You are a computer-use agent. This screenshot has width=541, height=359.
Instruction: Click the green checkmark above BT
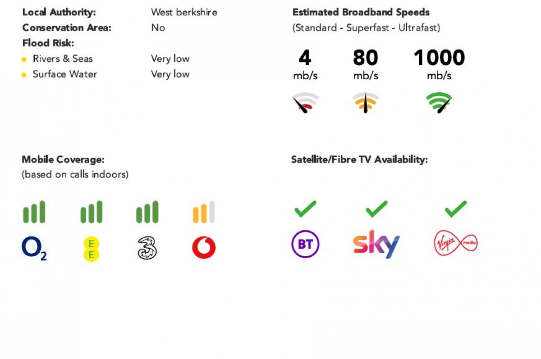tap(305, 209)
